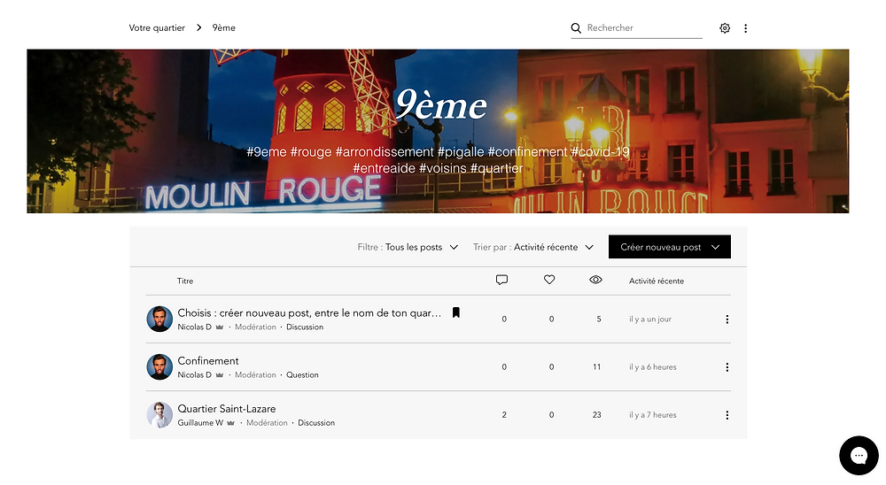Open the Filtre Tous les posts dropdown
886x485 pixels.
(408, 247)
